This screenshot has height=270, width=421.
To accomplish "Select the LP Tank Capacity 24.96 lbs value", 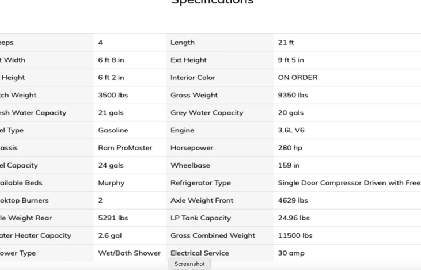I will tap(294, 218).
